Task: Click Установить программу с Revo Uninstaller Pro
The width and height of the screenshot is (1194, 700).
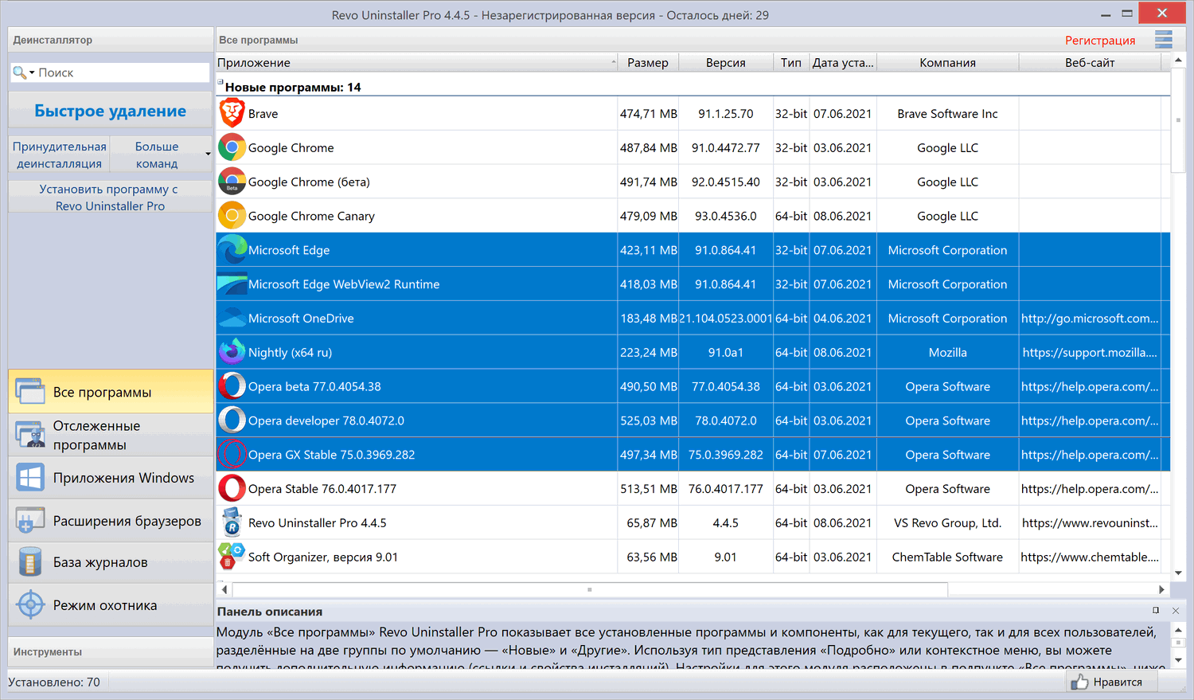Action: pos(111,197)
